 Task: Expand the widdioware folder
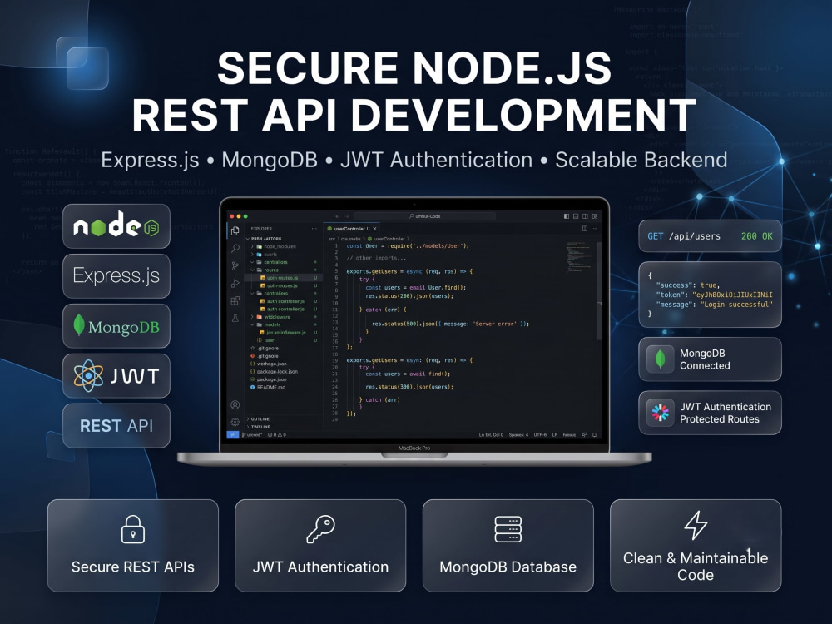tap(277, 317)
